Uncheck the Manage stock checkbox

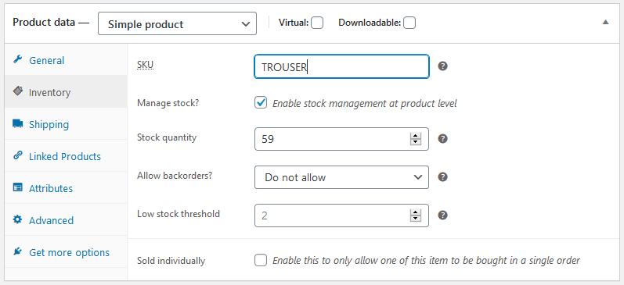[261, 103]
